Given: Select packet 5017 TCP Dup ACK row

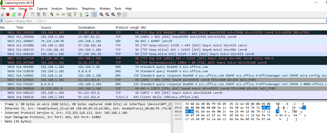Looking at the screenshot, I should click(x=163, y=58).
